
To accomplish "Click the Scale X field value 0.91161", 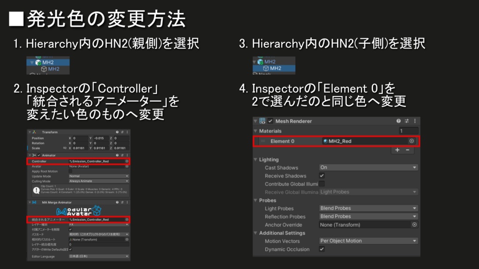I will 80,148.
